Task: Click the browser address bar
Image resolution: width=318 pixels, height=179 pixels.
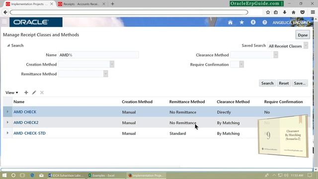Action: 129,12
